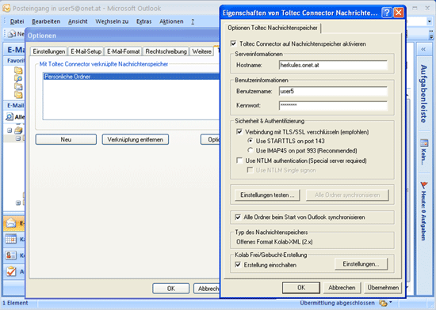Click Neu in the Optionen dialog
Viewport: 436px width, 310px height.
tap(66, 139)
